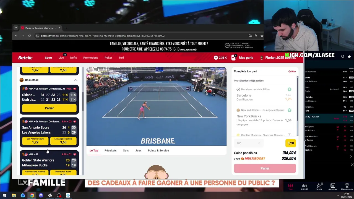
Task: Click Quitter in the bet slip
Action: point(292,71)
